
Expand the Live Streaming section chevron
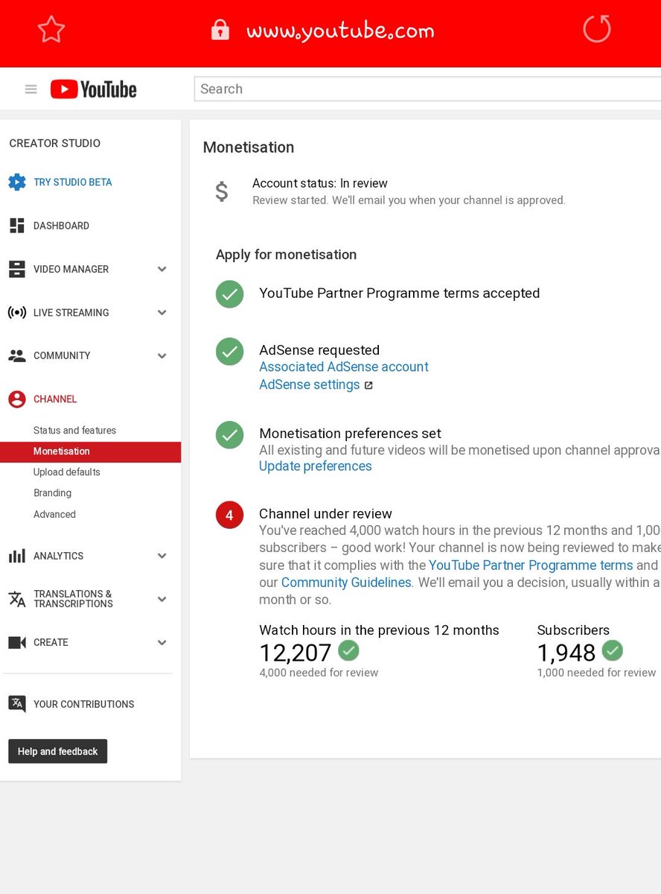pyautogui.click(x=162, y=312)
